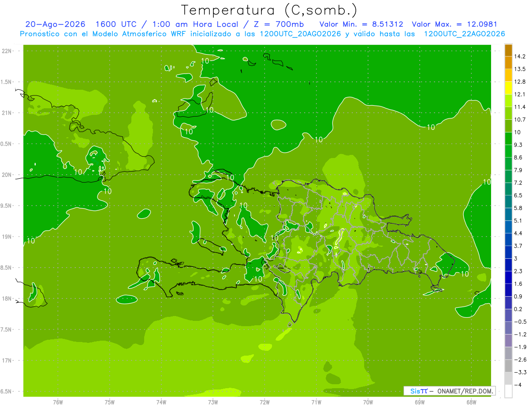Click the SisTT logo text

click(419, 391)
